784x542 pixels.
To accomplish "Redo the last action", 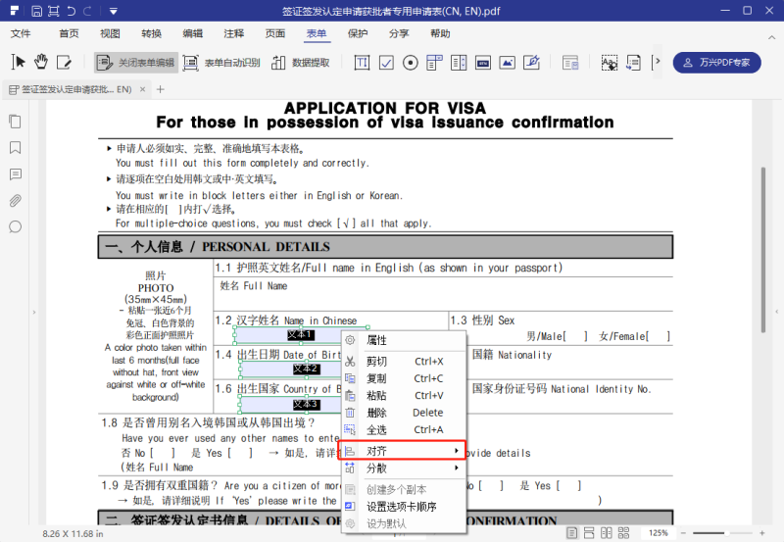I will [x=87, y=11].
